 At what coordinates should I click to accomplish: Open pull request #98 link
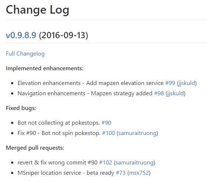(159, 93)
